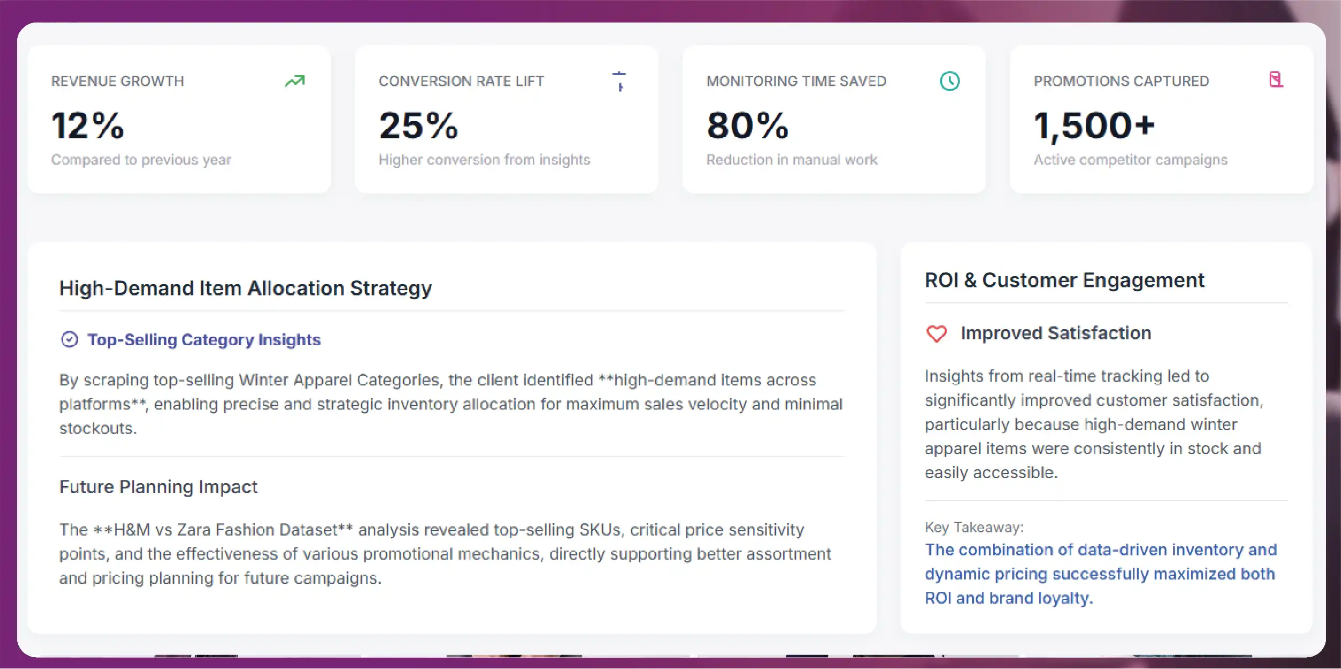Click the 25% conversion rate value

point(419,125)
